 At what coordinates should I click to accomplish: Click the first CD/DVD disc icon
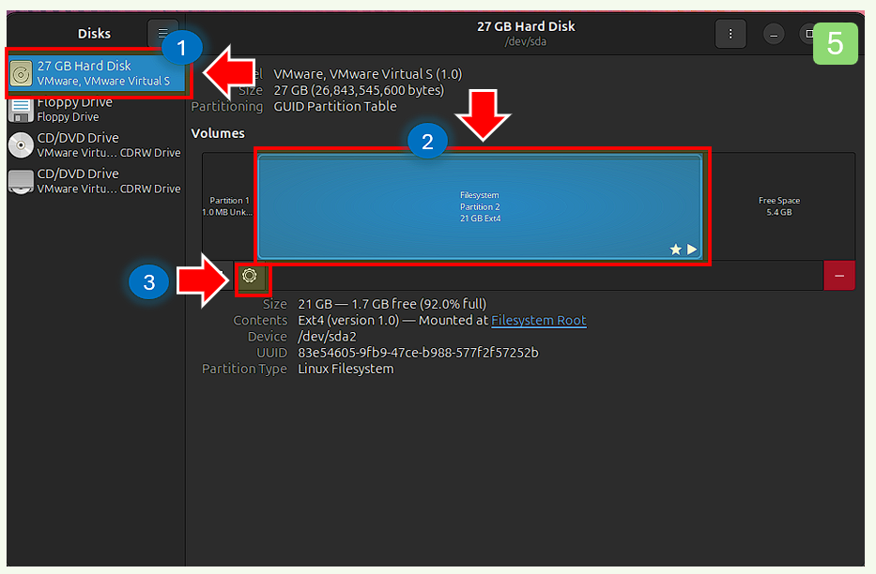22,145
